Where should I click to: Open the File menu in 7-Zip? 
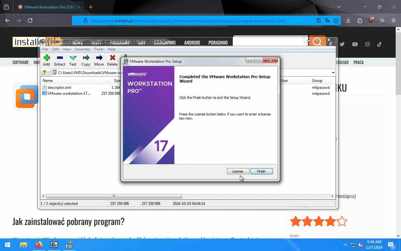[45, 49]
